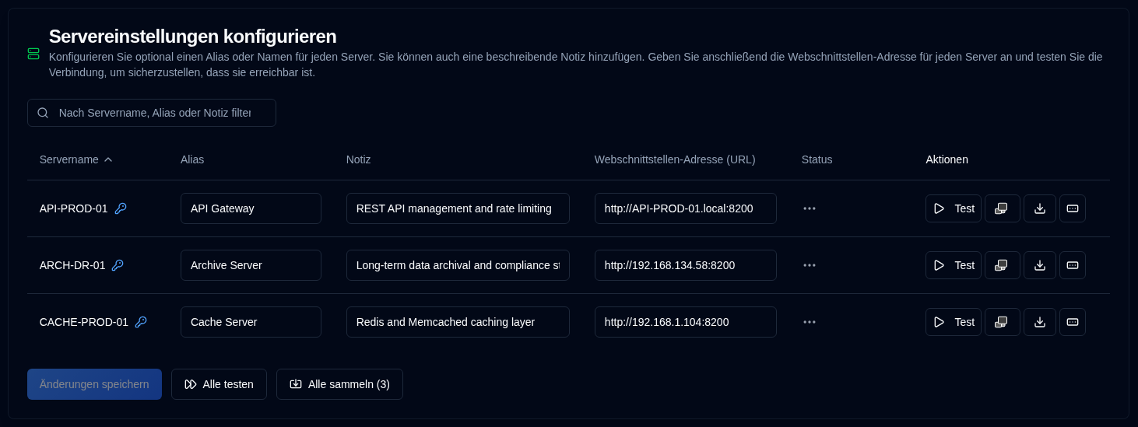Image resolution: width=1138 pixels, height=427 pixels.
Task: Click the Servereinstellungen konfigurieren heading
Action: click(x=192, y=37)
